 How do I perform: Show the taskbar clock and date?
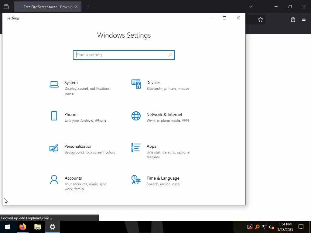point(285,227)
